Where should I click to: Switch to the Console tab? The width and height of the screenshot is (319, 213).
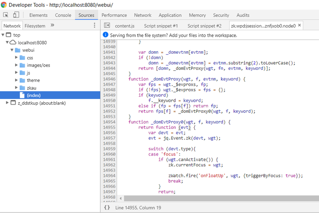tap(63, 15)
